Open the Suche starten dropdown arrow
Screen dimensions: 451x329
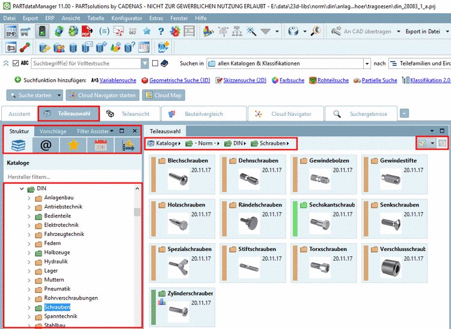(59, 95)
